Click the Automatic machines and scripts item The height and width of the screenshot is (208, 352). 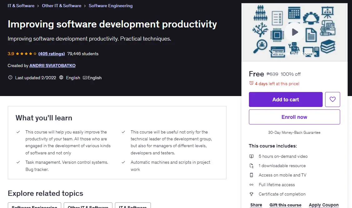[x=171, y=166]
